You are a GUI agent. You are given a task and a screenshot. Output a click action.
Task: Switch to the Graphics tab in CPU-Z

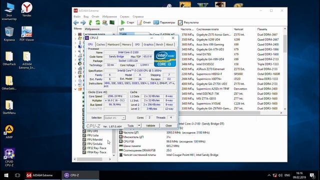(x=148, y=44)
